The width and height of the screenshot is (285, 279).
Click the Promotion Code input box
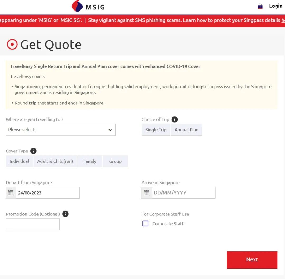(x=33, y=224)
